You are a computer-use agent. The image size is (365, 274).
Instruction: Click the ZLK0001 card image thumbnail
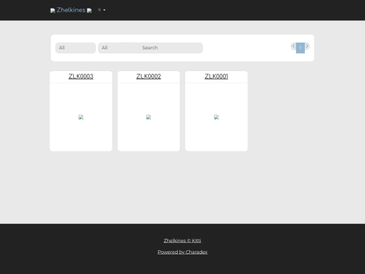coord(216,117)
